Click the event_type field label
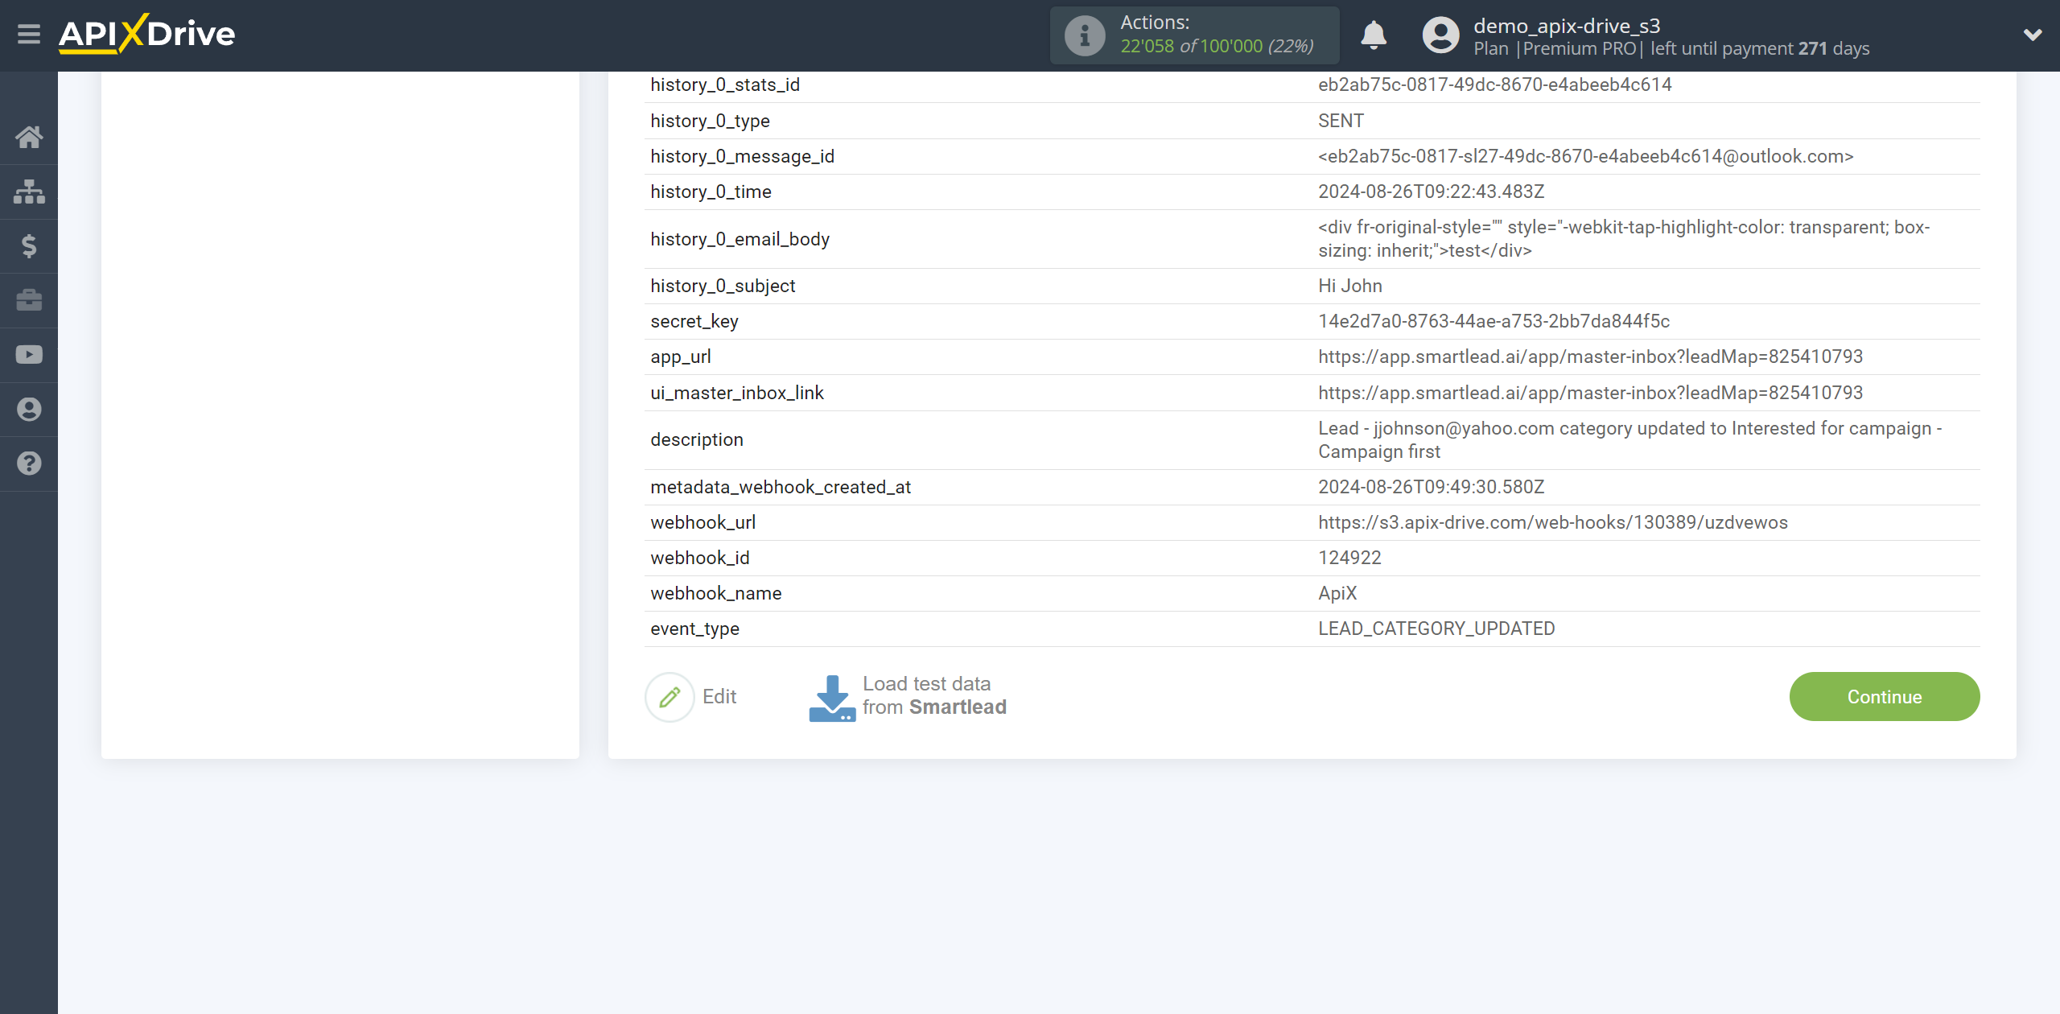 pos(694,629)
